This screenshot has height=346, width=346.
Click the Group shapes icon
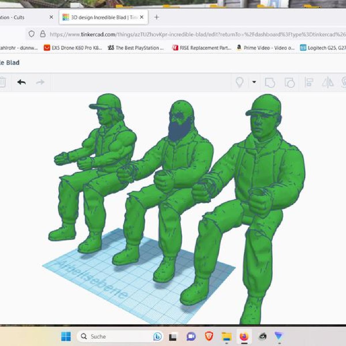click(x=270, y=83)
